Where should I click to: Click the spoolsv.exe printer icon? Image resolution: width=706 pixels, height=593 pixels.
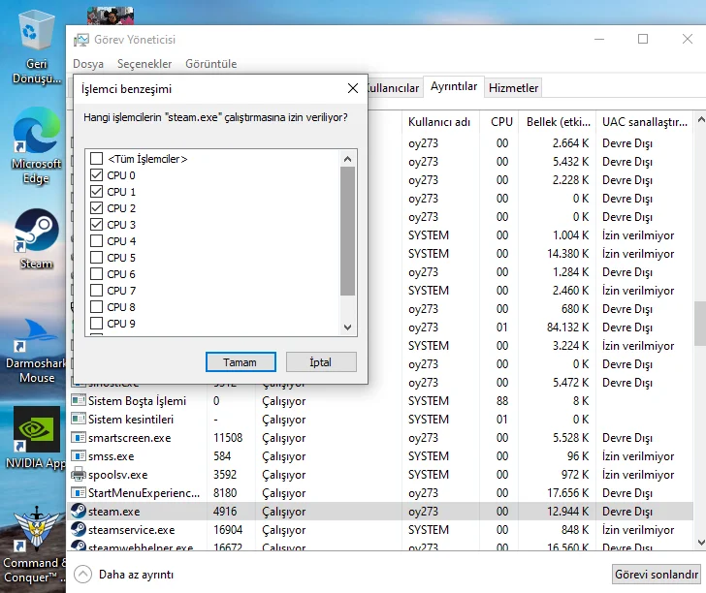(x=79, y=474)
